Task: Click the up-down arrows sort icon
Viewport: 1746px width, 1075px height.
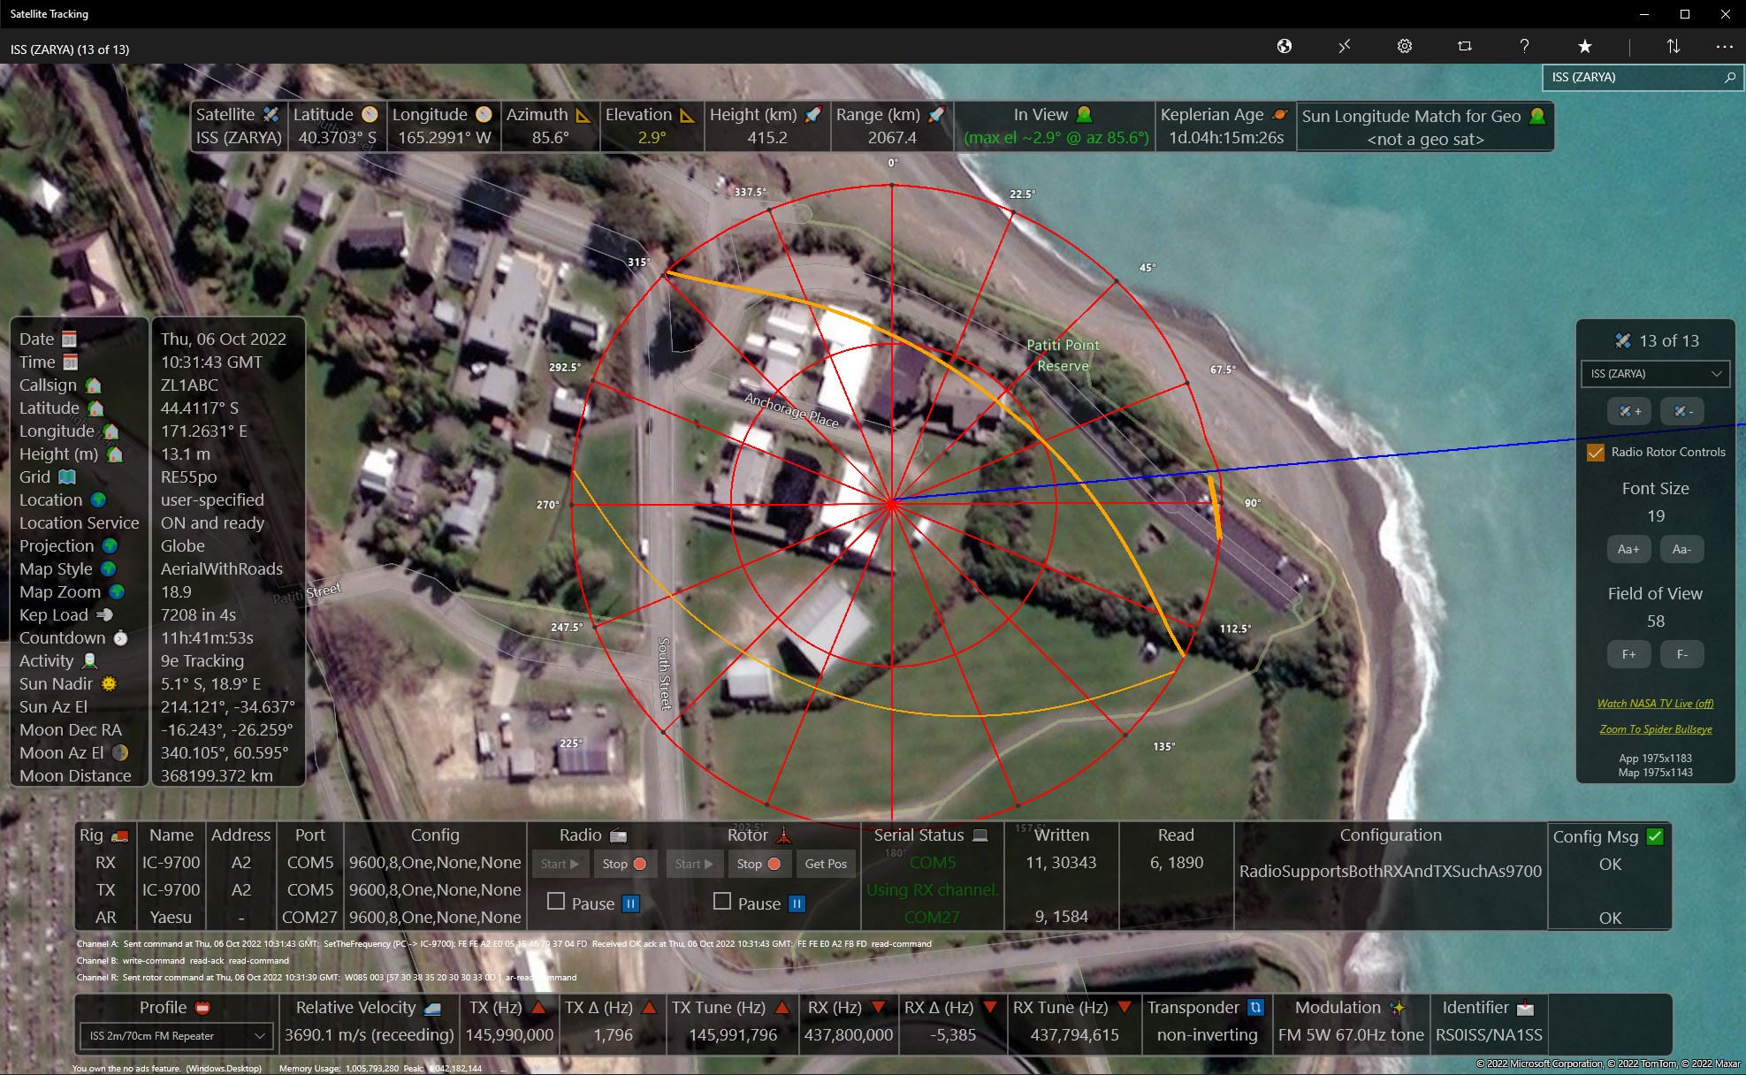Action: [x=1673, y=46]
